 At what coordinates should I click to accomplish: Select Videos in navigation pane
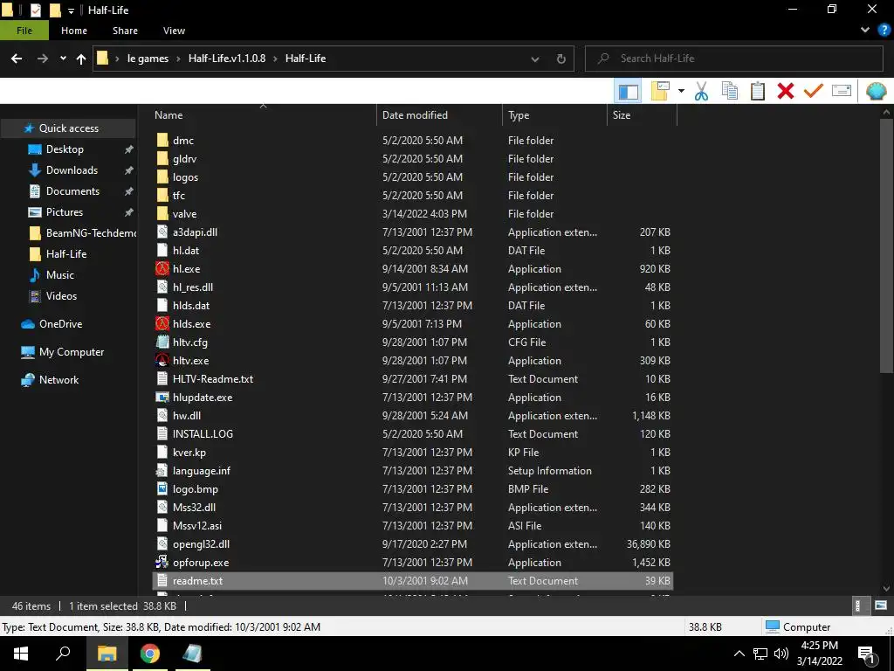[61, 296]
